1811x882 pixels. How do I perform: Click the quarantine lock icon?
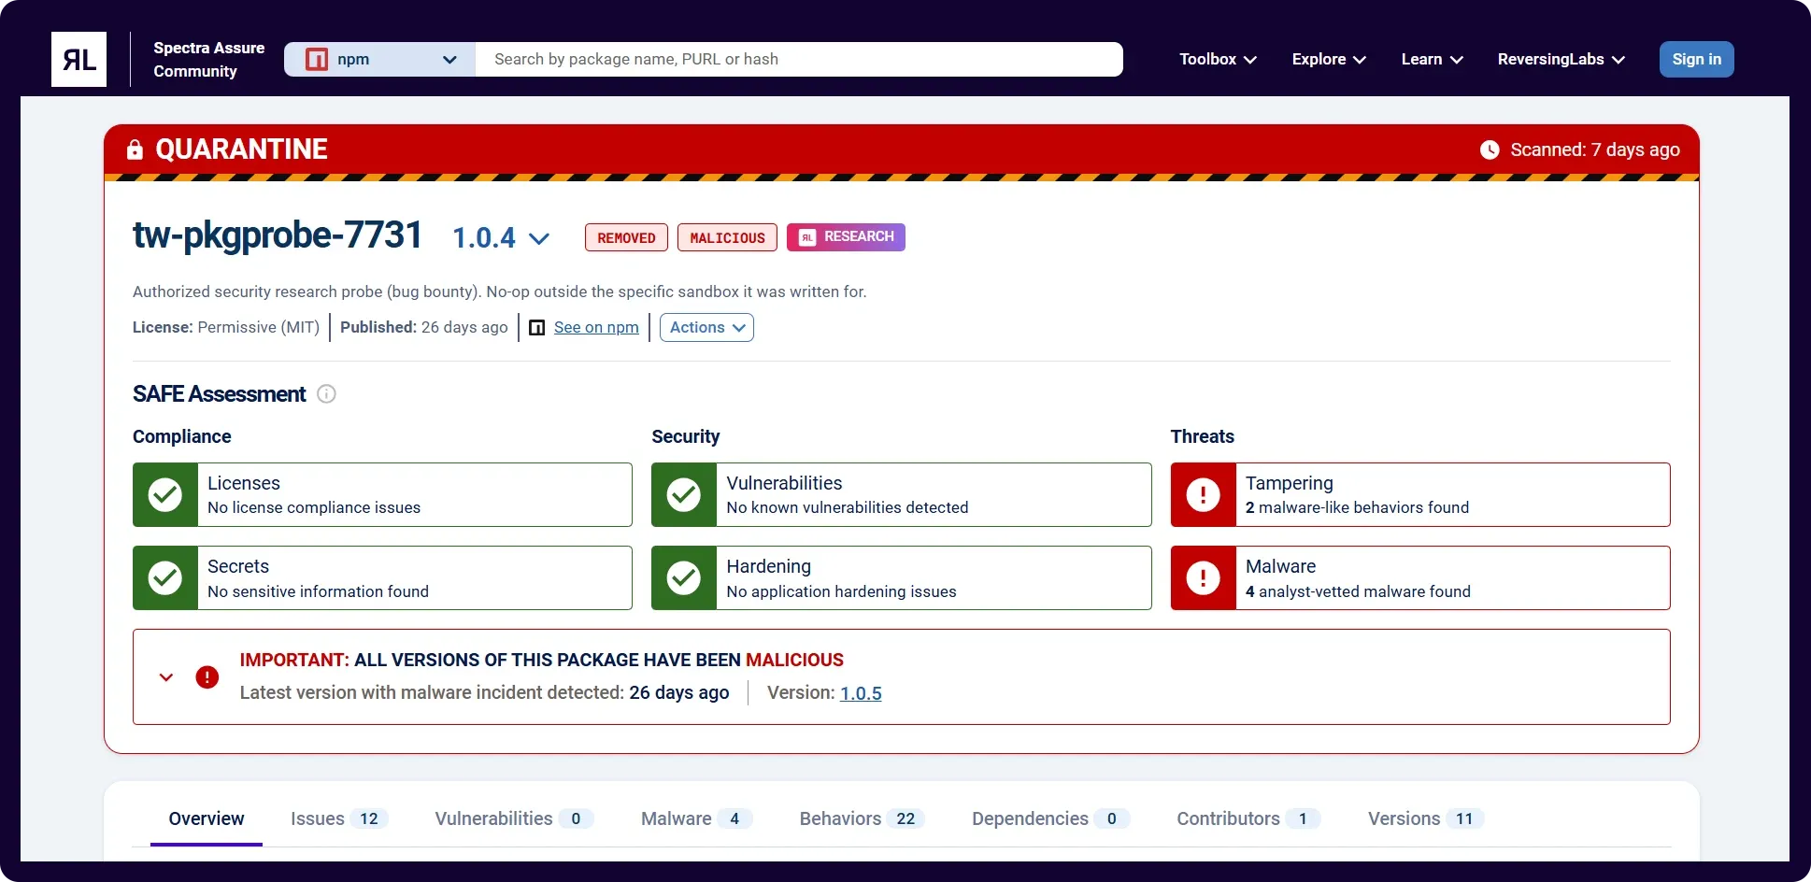click(135, 149)
